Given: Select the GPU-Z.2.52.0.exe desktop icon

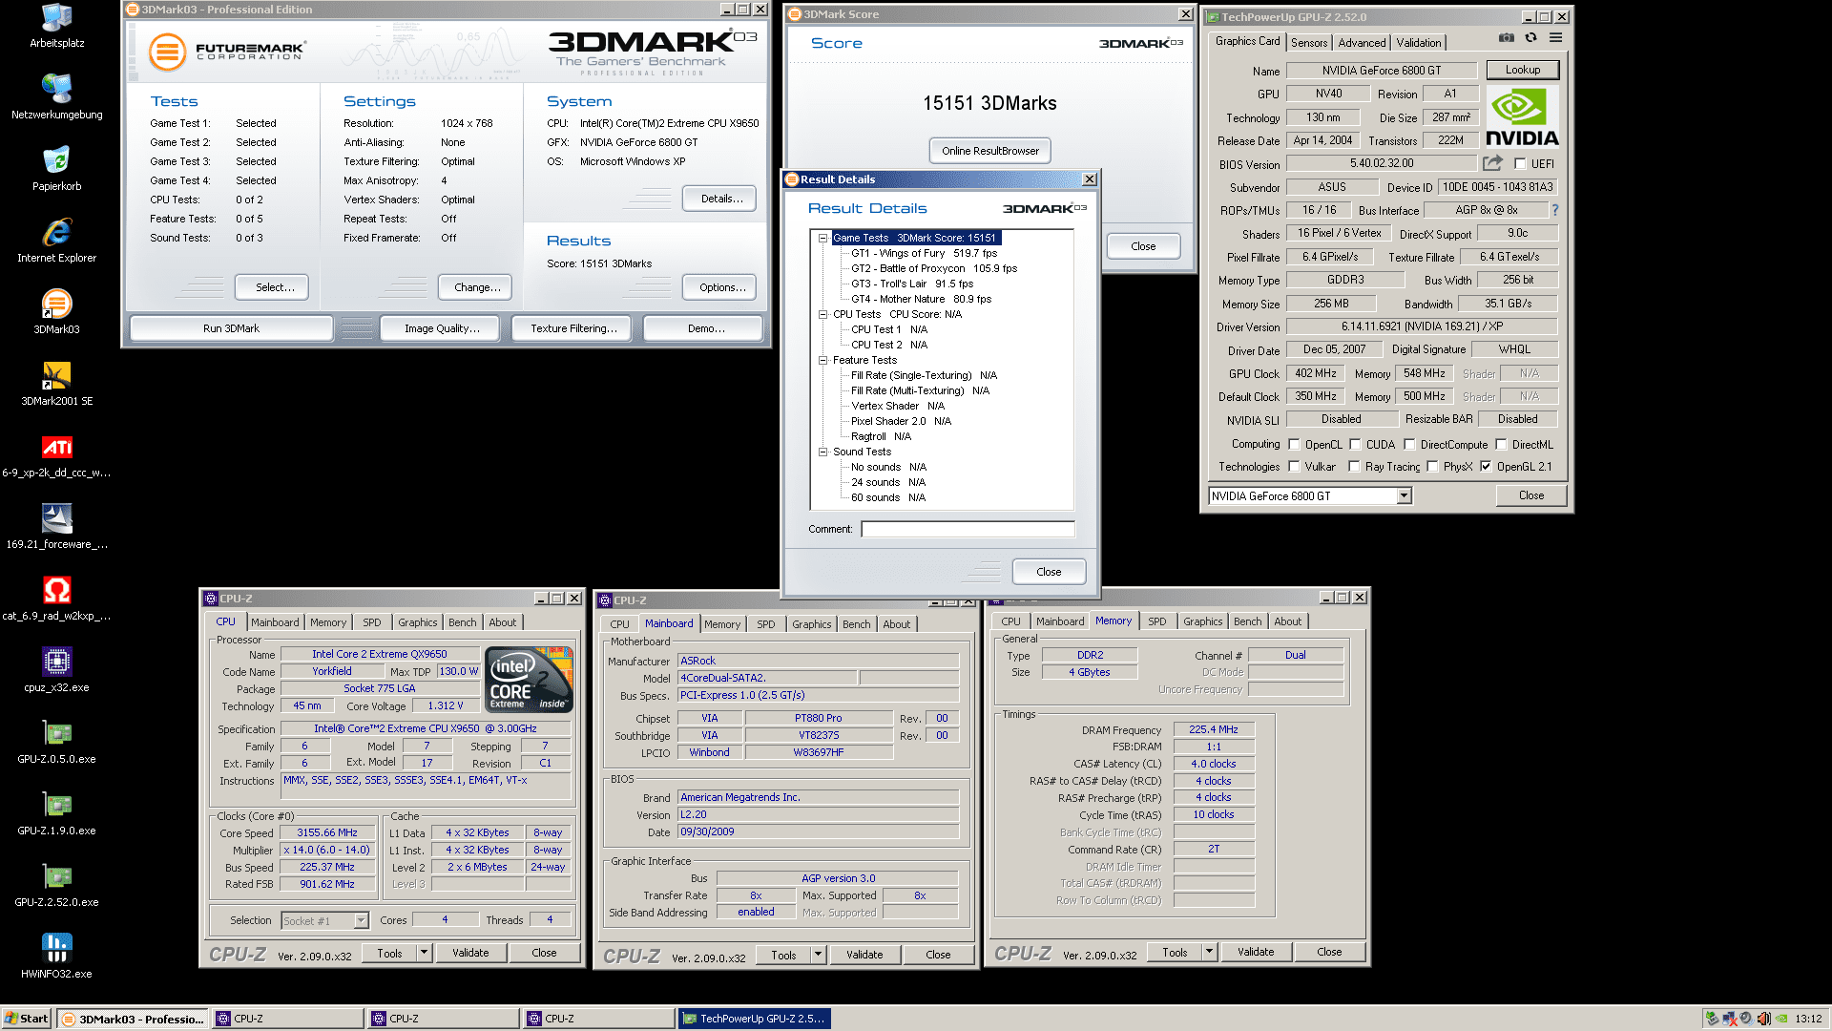Looking at the screenshot, I should coord(57,885).
